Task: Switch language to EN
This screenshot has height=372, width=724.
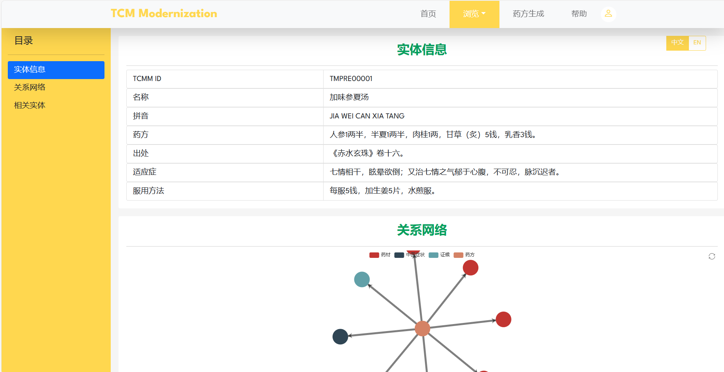Action: pos(697,43)
